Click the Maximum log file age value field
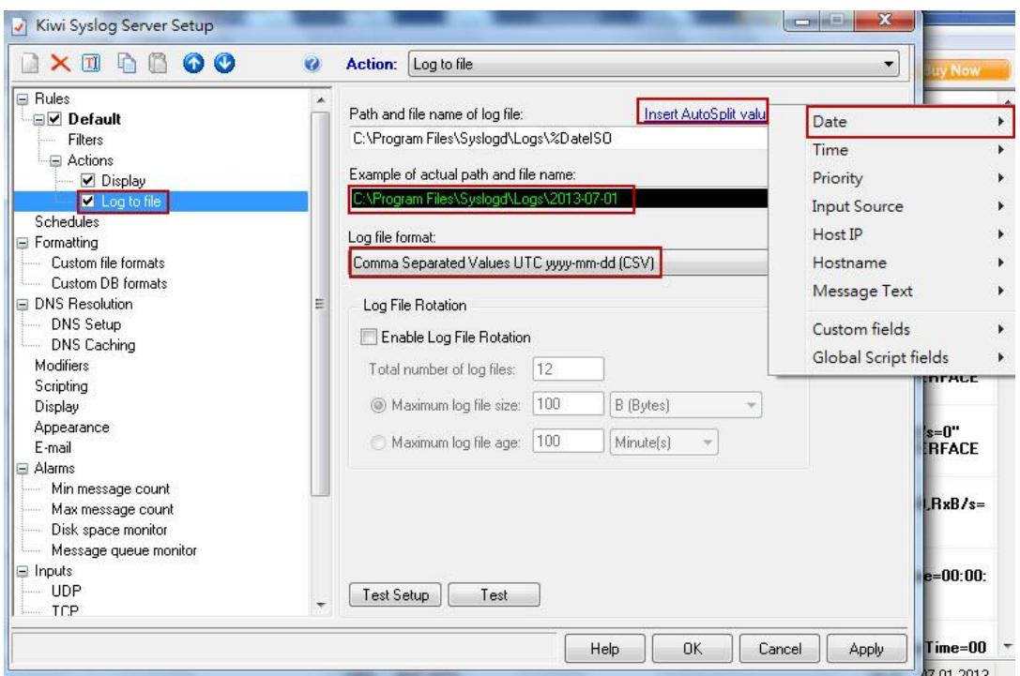 click(x=568, y=442)
